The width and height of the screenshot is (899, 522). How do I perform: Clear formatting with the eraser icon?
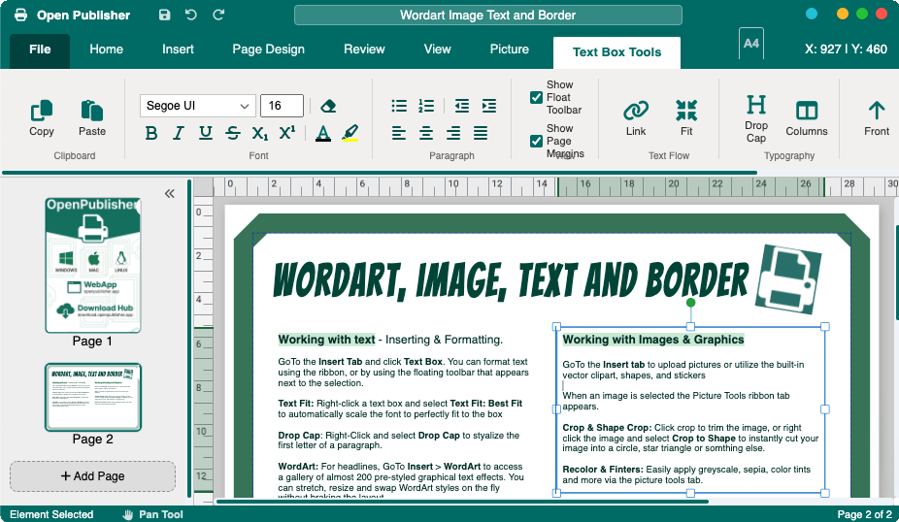coord(328,106)
